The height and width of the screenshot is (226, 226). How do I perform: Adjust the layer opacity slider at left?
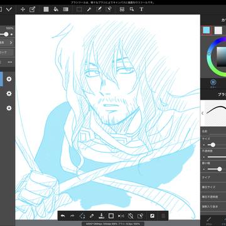pyautogui.click(x=6, y=35)
